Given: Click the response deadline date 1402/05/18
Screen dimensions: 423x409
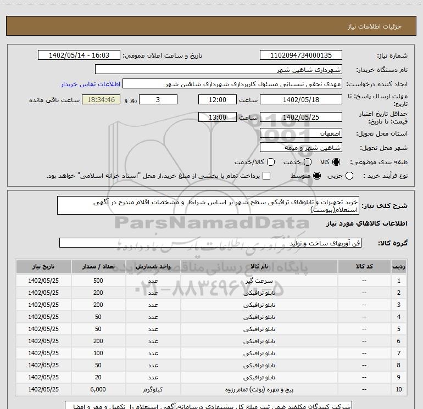Looking at the screenshot, I should (x=301, y=99).
